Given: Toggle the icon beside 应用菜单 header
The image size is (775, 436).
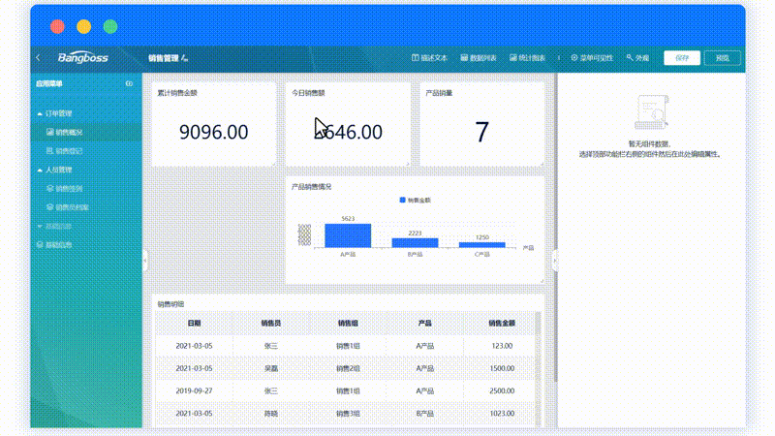Looking at the screenshot, I should click(x=129, y=84).
